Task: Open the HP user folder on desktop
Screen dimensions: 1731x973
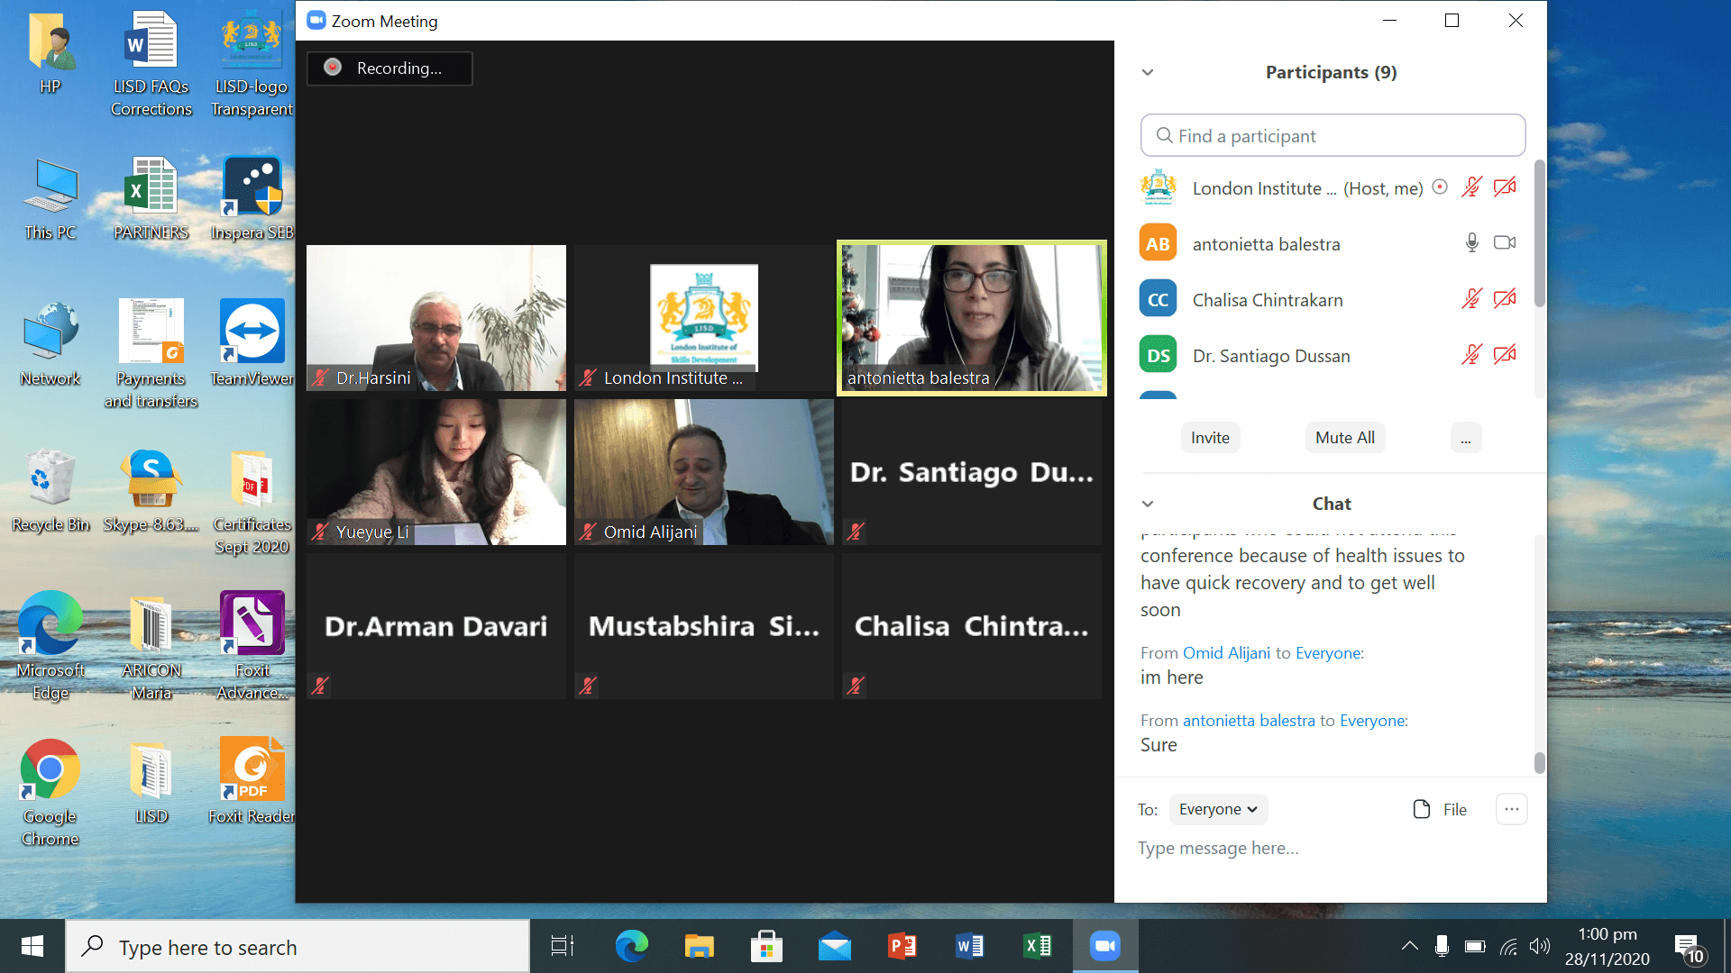Action: pos(50,54)
